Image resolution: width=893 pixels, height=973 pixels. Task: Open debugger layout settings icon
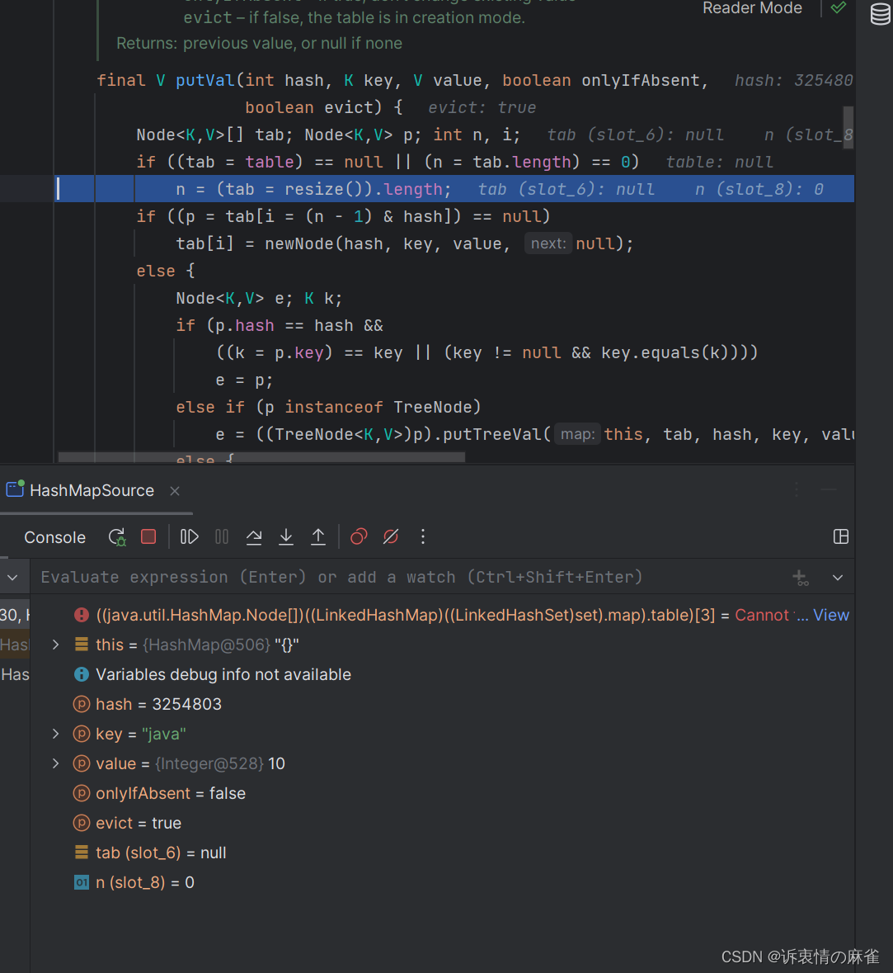(x=841, y=536)
